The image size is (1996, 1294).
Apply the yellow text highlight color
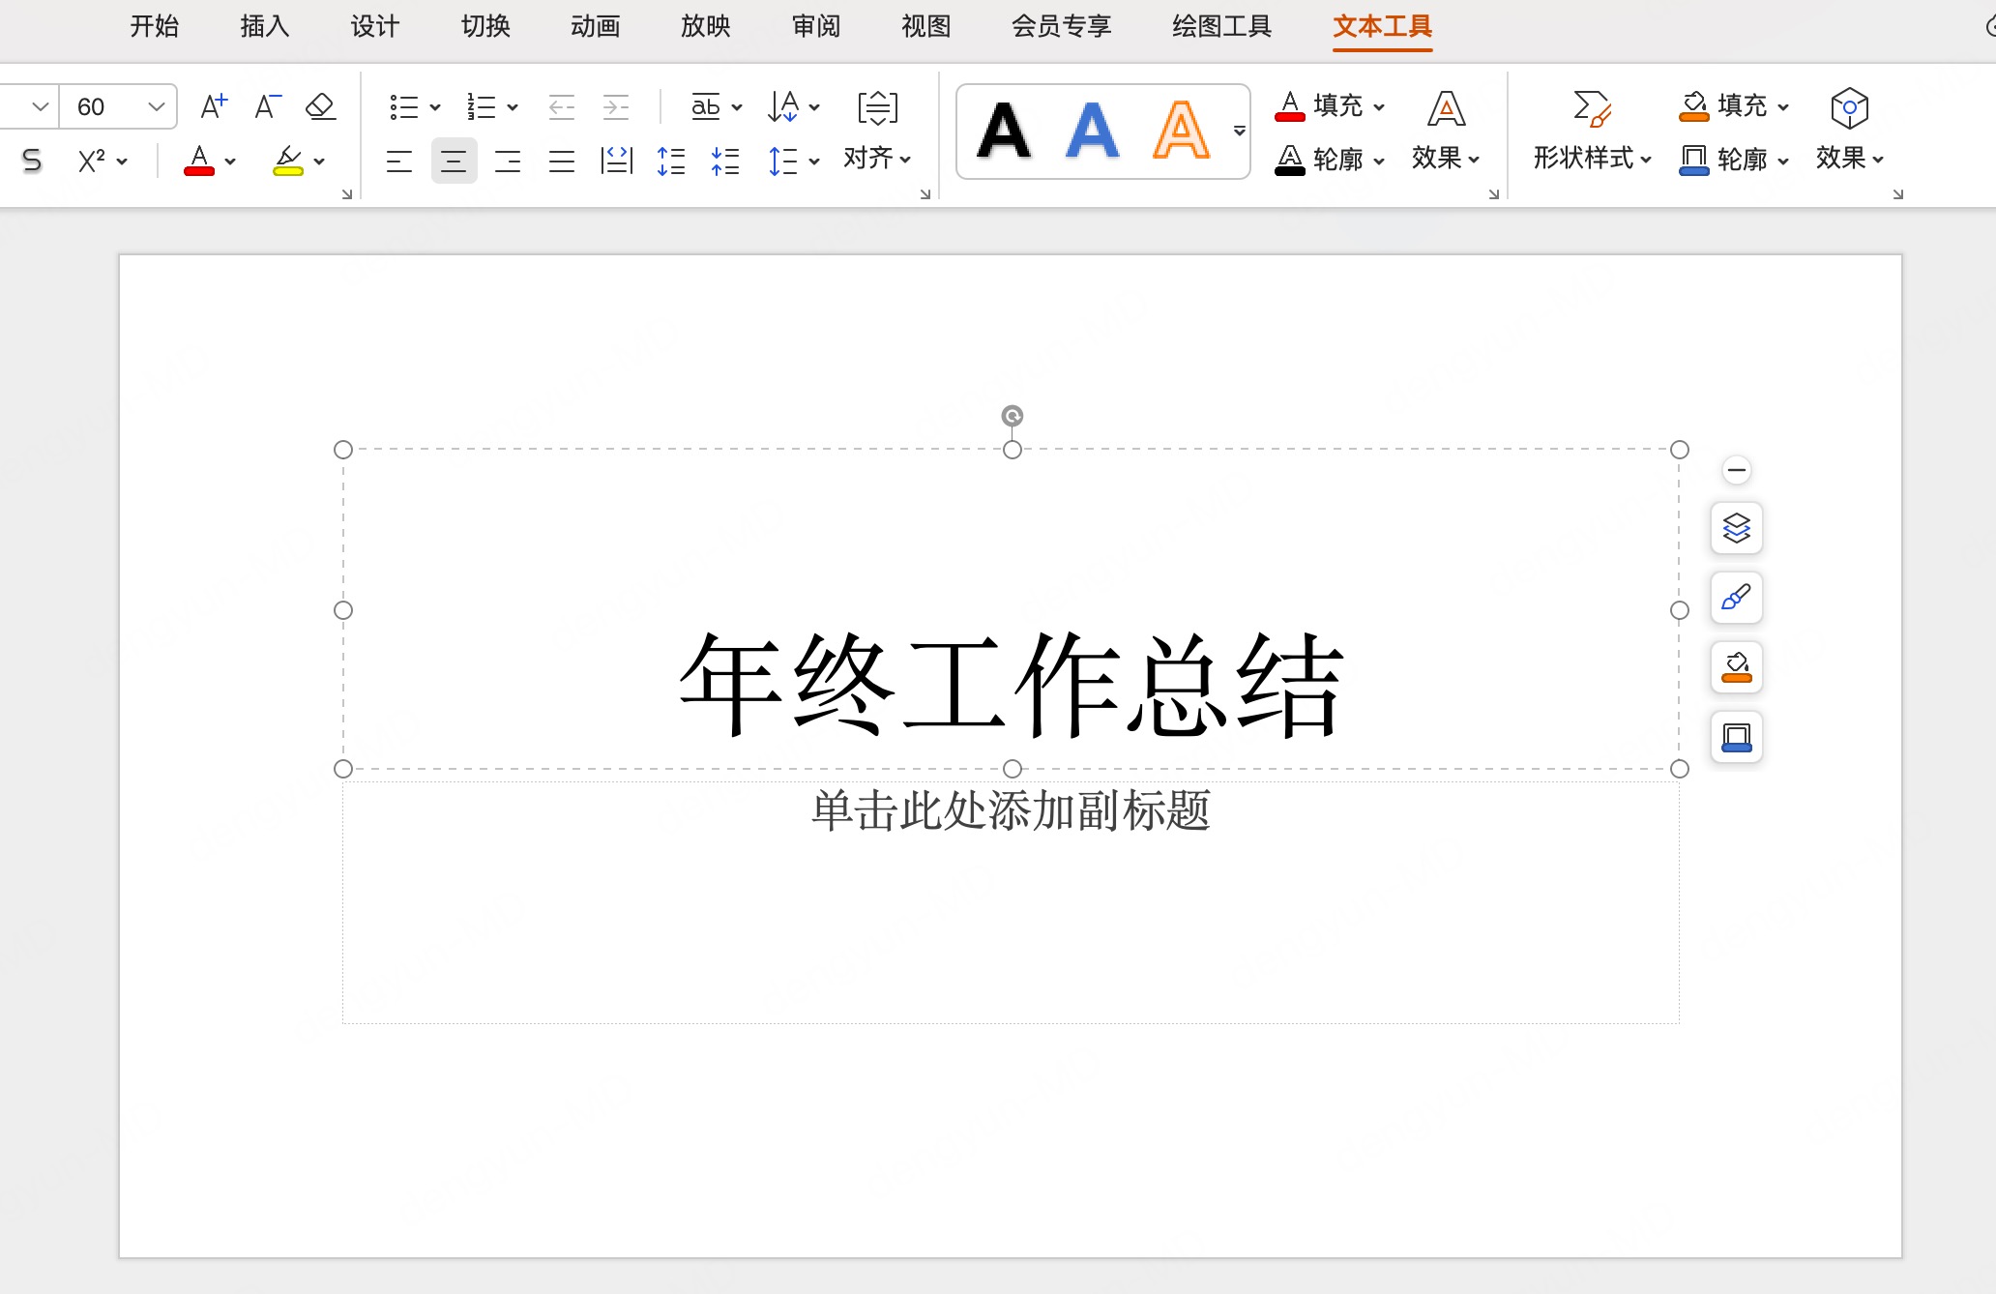coord(288,161)
